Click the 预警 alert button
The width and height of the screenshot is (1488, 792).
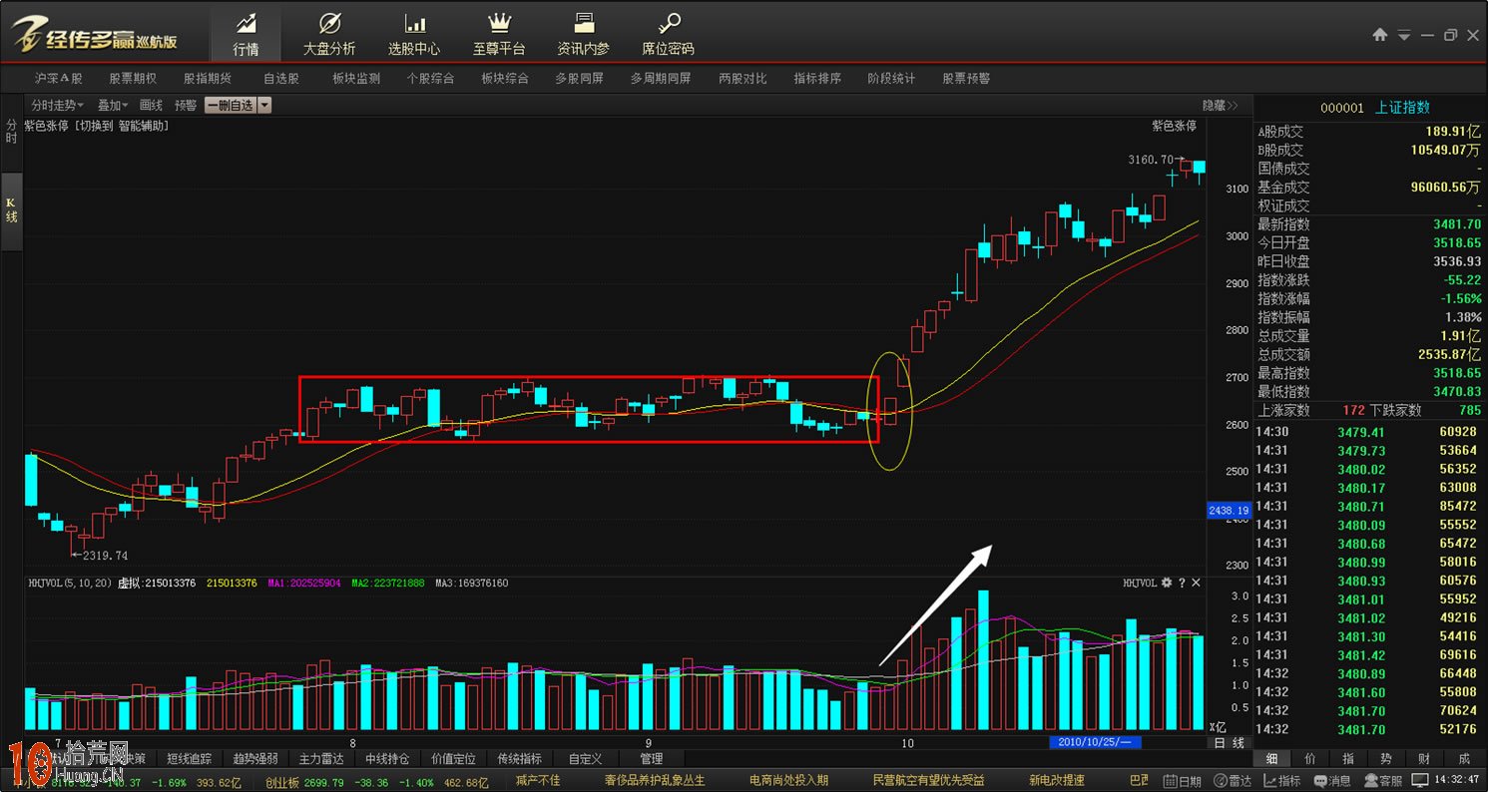coord(186,105)
